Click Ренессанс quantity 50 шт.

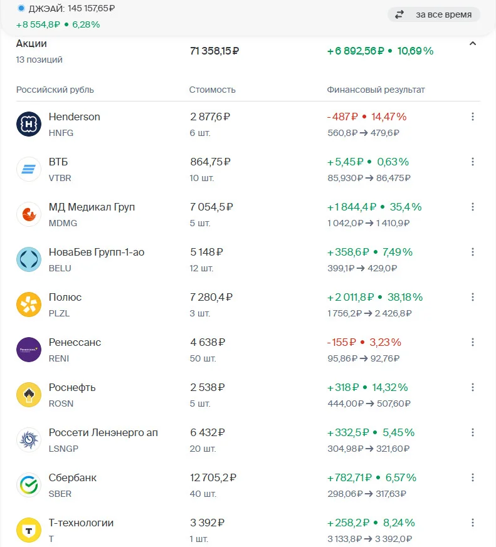tap(203, 358)
